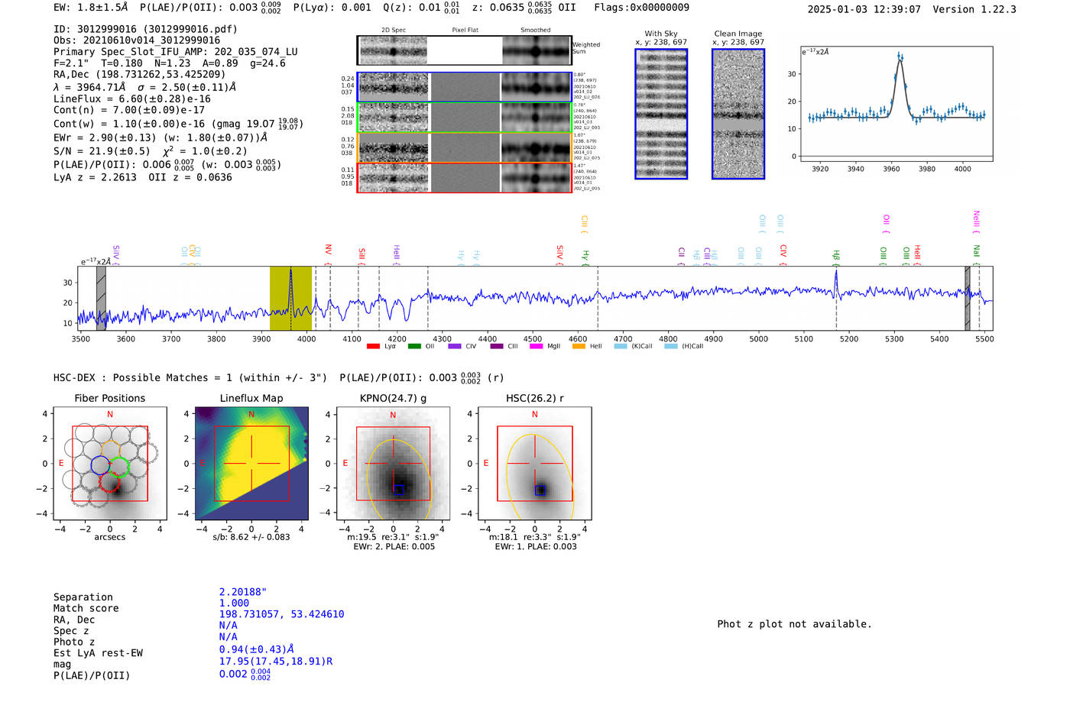1070x728 pixels.
Task: Click the Match score value 1.000
Action: point(234,603)
